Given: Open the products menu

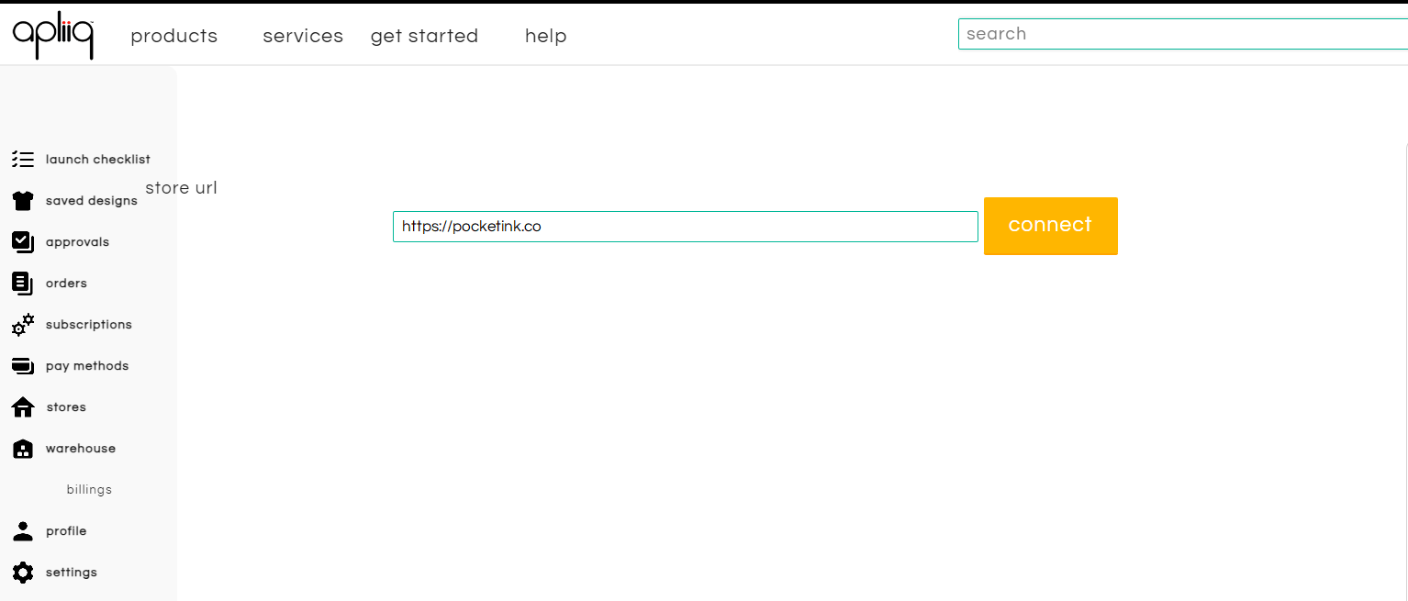Looking at the screenshot, I should click(x=173, y=36).
